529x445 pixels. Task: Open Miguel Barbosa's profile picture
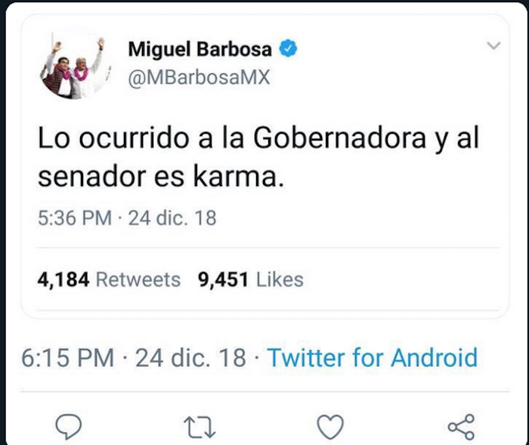point(76,67)
